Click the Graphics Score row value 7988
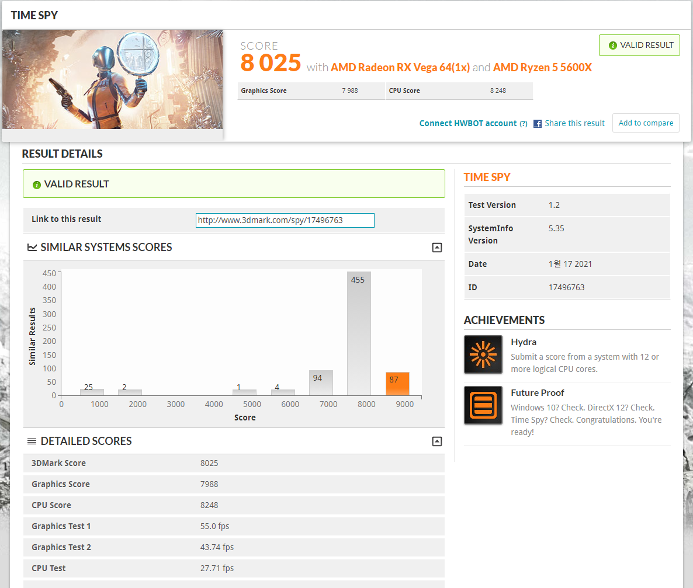Screen dimensions: 693x588 click(209, 484)
